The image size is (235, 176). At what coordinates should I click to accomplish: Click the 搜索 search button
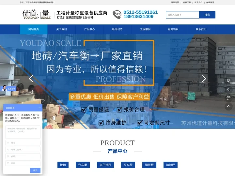(x=207, y=15)
